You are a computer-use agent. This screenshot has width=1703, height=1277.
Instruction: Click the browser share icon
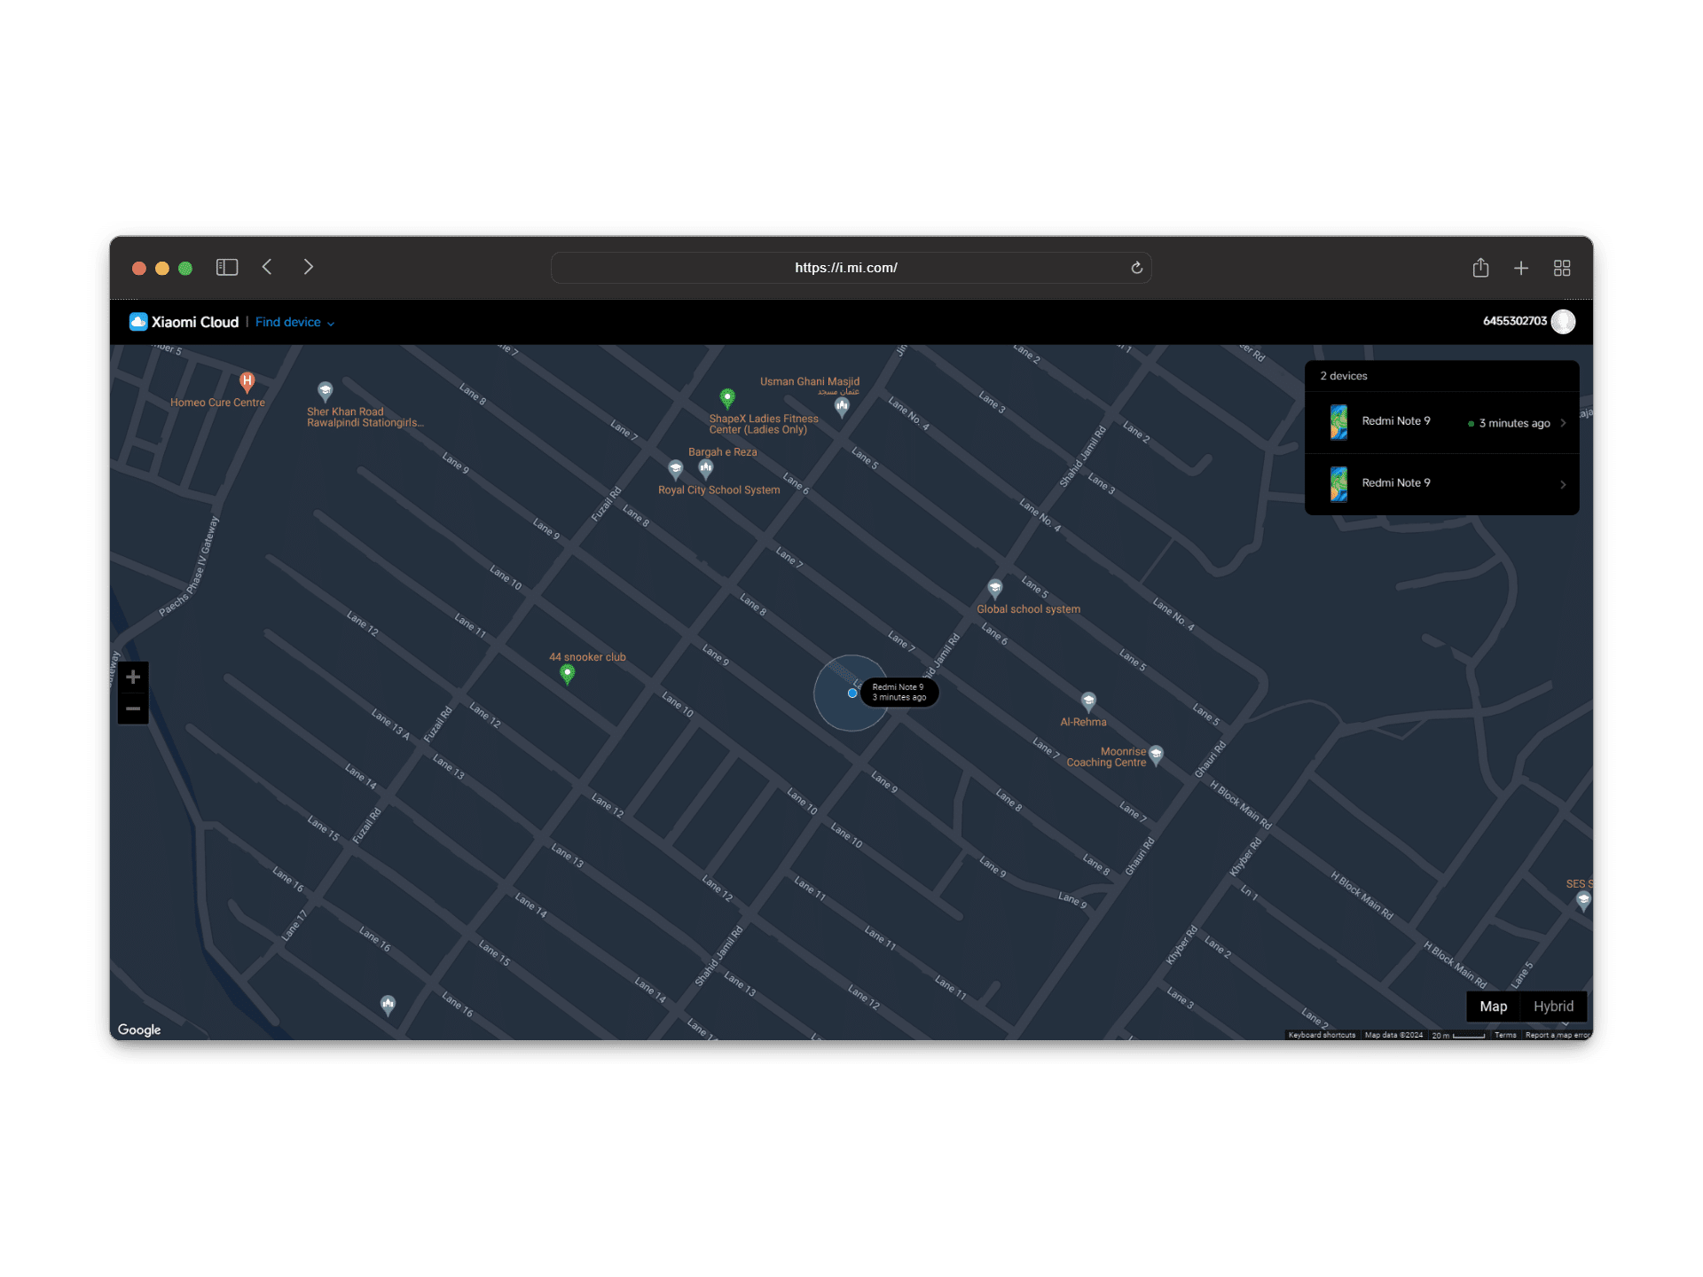tap(1480, 268)
